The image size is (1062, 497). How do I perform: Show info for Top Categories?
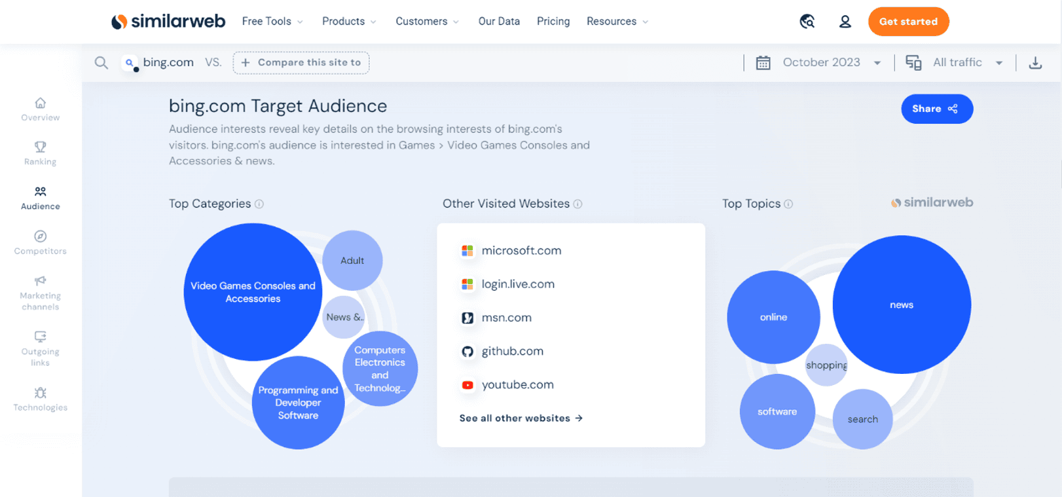click(259, 204)
